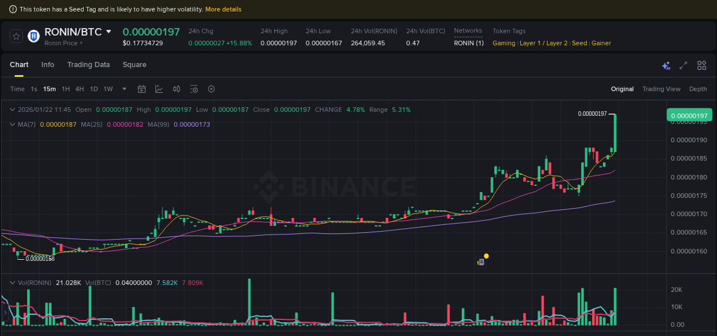Screen dimensions: 717x336
Task: Click the Gainer token tag
Action: click(601, 43)
